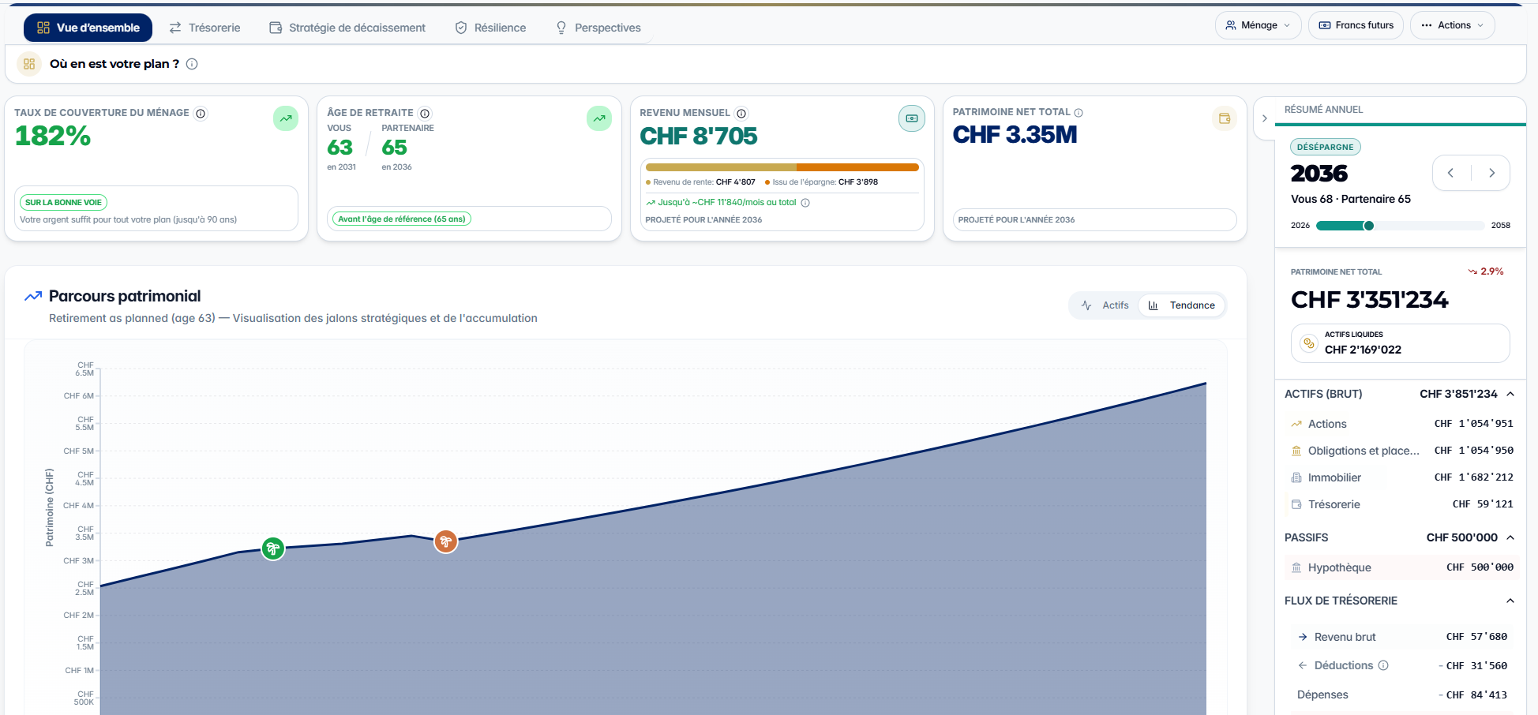Viewport: 1538px width, 715px height.
Task: Click the Trésorerie wallet icon in assets list
Action: coord(1296,504)
